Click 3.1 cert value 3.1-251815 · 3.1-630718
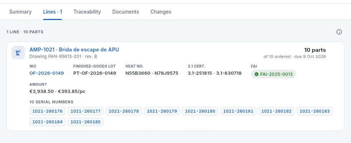Screen dimensions: 351x143 coord(215,73)
